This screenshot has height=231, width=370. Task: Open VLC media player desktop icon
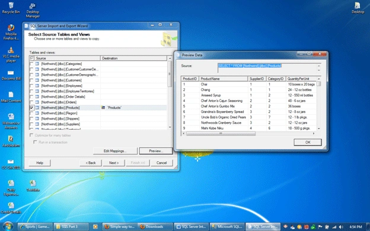(11, 54)
